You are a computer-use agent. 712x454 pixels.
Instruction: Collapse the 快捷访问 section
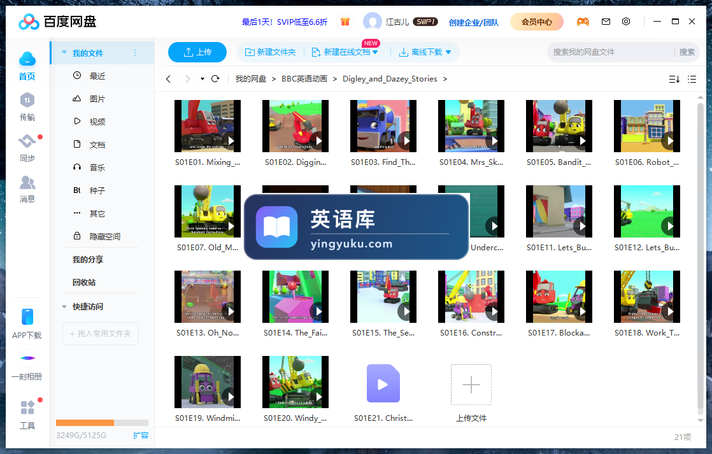[x=64, y=307]
